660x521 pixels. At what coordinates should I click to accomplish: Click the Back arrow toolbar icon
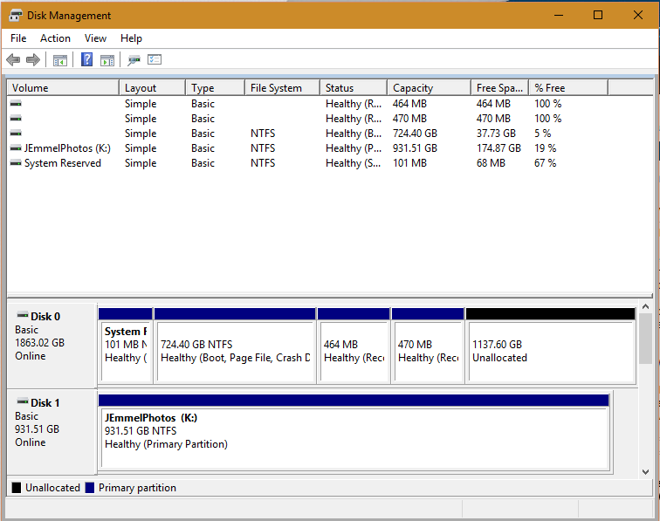(13, 59)
